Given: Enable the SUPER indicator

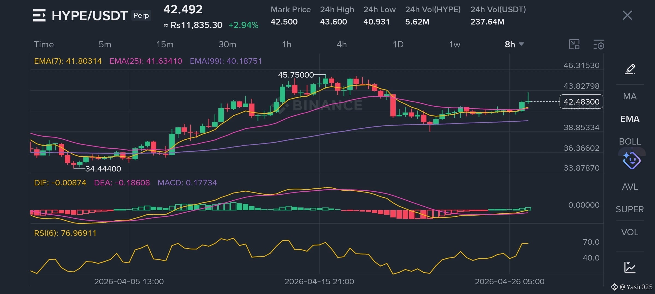Looking at the screenshot, I should tap(630, 209).
